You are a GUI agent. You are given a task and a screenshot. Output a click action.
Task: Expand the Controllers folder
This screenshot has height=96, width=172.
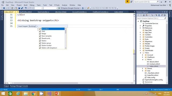coord(140,37)
